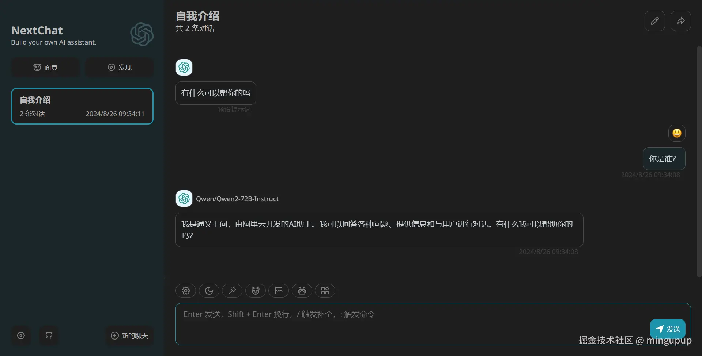Click the 有什么可以帮你的吗 message bubble
The height and width of the screenshot is (356, 702).
(x=216, y=93)
